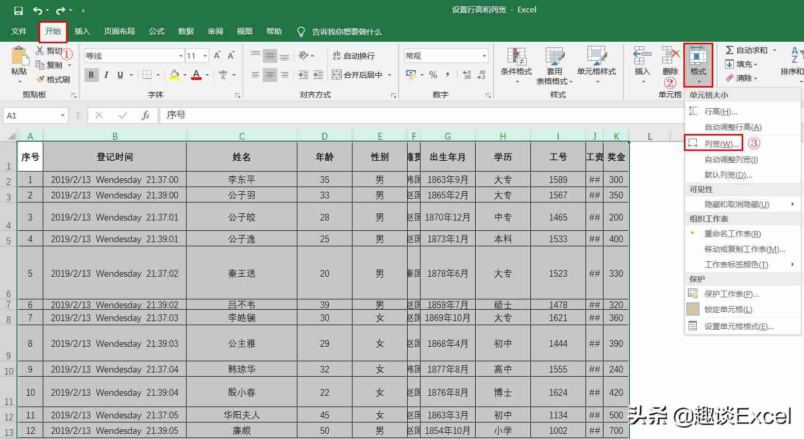Screen dimensions: 804x439
Task: Open the number format dropdown showing 常规
Action: click(x=484, y=56)
